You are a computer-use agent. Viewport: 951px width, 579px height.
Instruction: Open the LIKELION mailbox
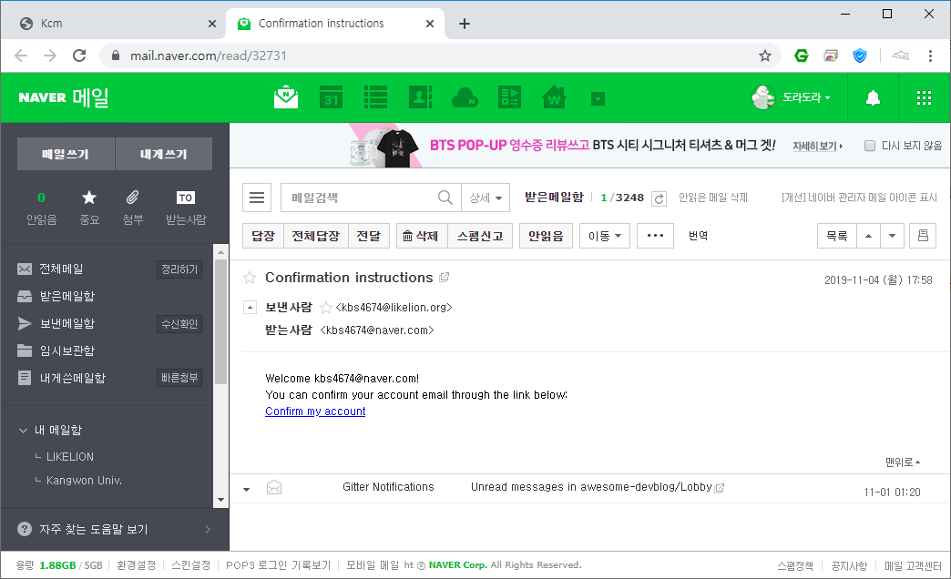70,456
